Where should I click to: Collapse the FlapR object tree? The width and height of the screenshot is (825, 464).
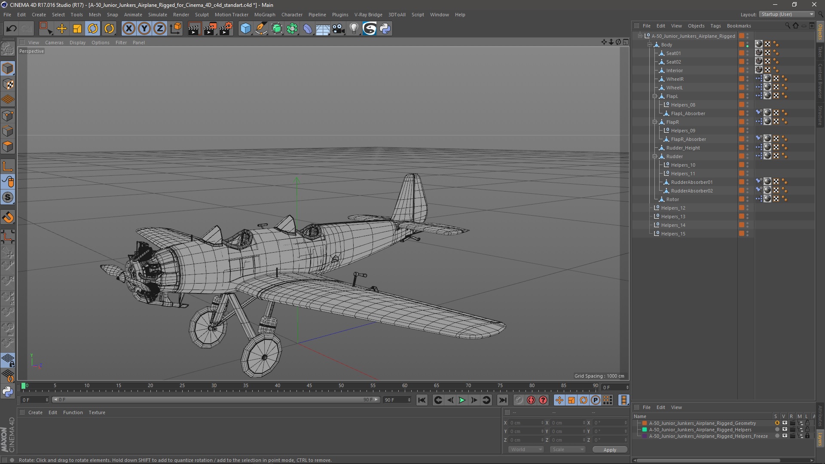(x=655, y=122)
